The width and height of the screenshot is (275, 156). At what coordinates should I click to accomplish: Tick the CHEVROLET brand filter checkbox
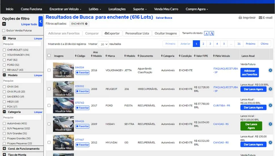click(4, 50)
